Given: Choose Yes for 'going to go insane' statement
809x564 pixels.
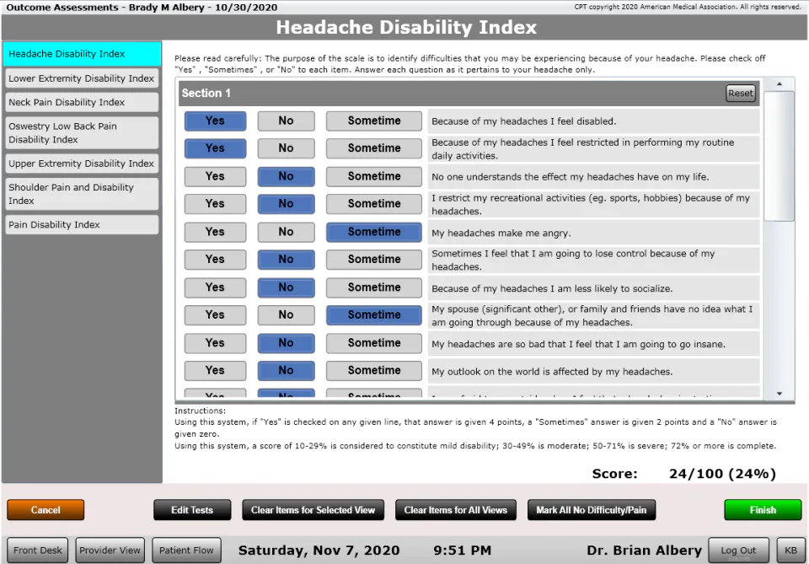Looking at the screenshot, I should point(215,343).
